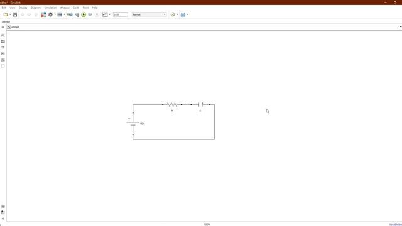Image resolution: width=402 pixels, height=226 pixels.
Task: Open the Code menu
Action: 76,8
